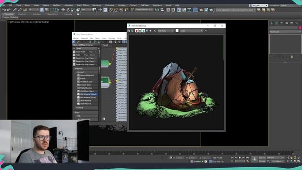The image size is (302, 170).
Task: Select Blend material in browser list
Action: (x=83, y=78)
